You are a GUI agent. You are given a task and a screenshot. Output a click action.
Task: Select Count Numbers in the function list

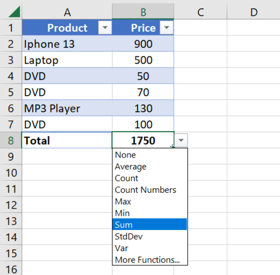[150, 190]
